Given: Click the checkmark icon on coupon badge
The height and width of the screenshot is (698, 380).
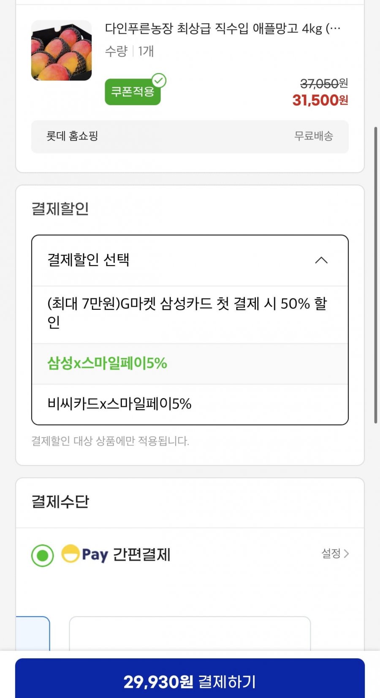Looking at the screenshot, I should (159, 80).
